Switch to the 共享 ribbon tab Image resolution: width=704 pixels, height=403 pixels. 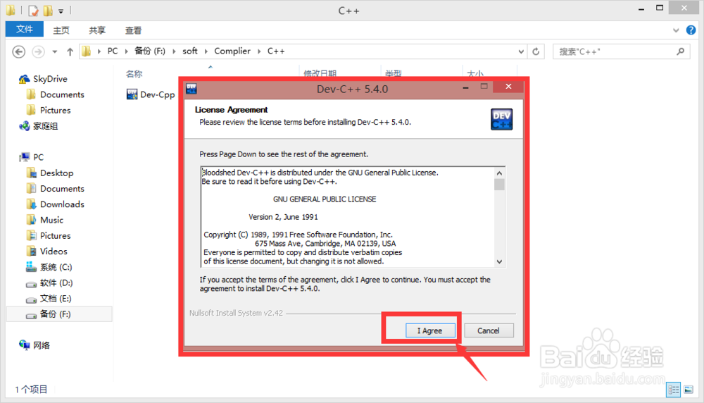pyautogui.click(x=97, y=30)
